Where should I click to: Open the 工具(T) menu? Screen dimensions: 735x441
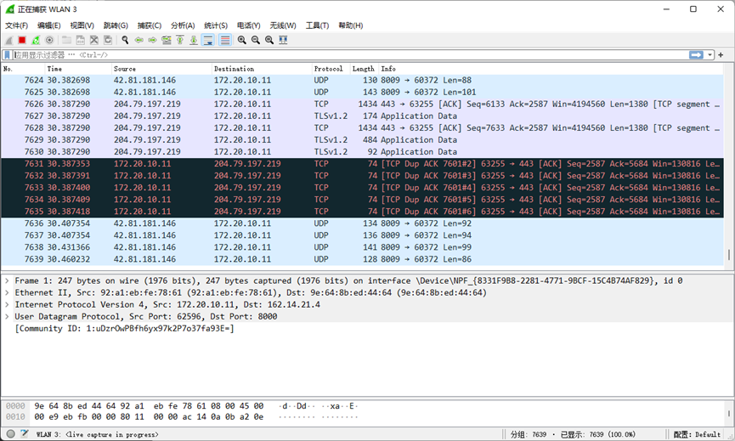[317, 25]
